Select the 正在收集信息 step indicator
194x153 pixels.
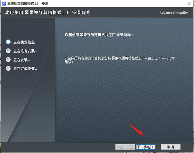8,42
